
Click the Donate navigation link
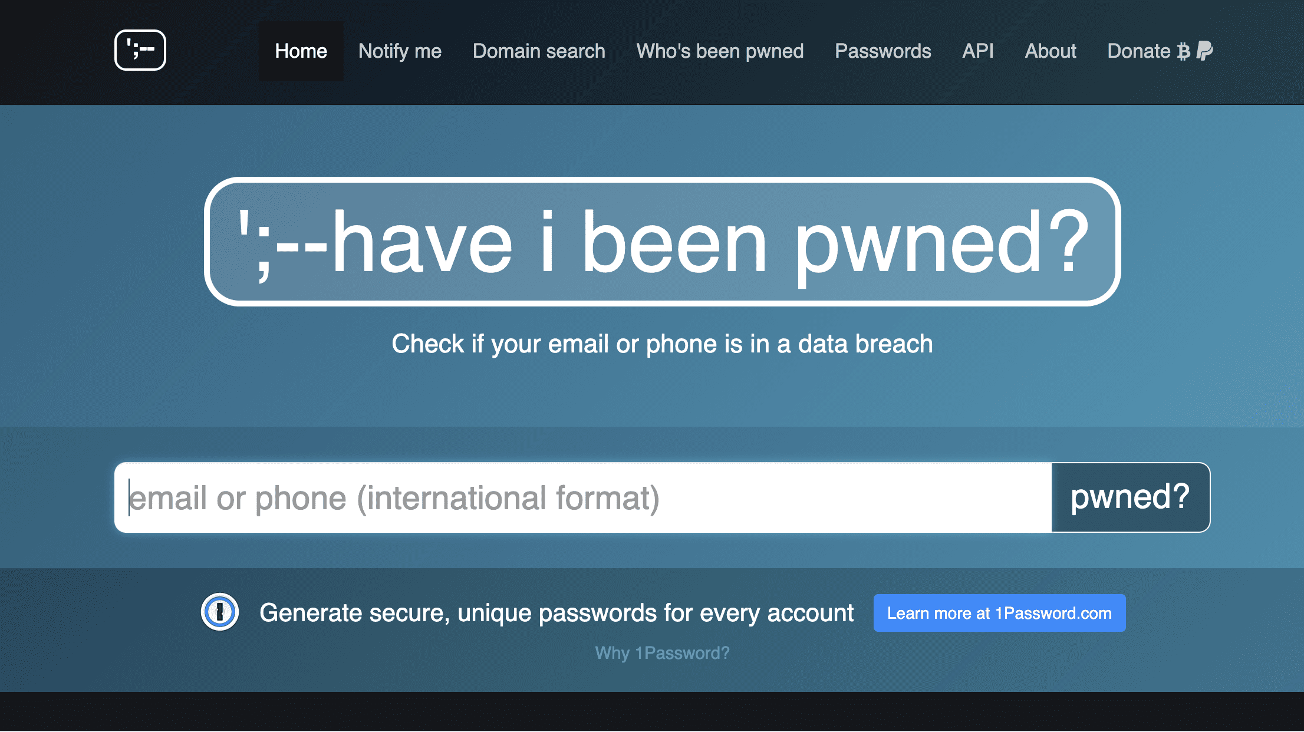tap(1138, 51)
